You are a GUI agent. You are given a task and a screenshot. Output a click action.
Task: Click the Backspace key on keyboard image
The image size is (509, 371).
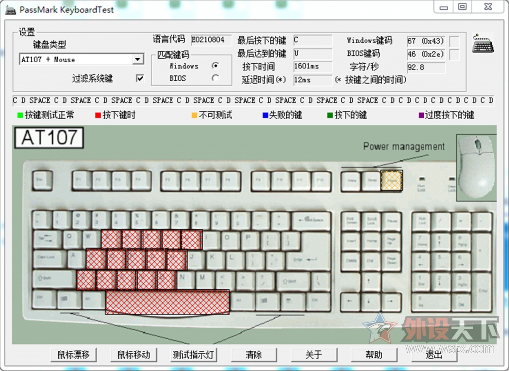[311, 221]
